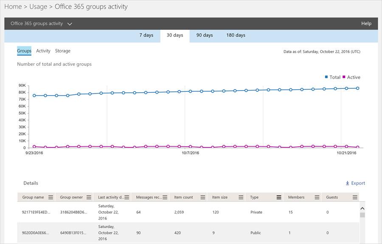The image size is (382, 244).
Task: Click Number of total and active groups title
Action: tap(54, 64)
